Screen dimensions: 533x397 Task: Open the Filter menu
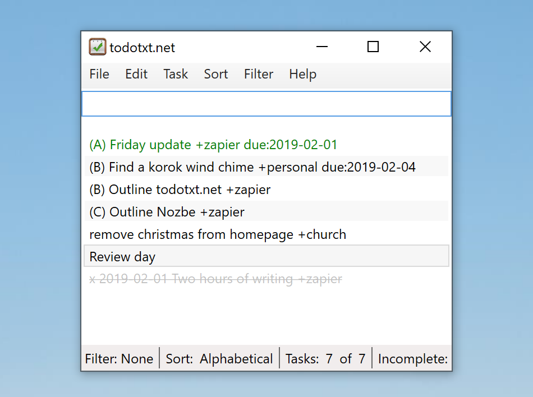pyautogui.click(x=259, y=74)
